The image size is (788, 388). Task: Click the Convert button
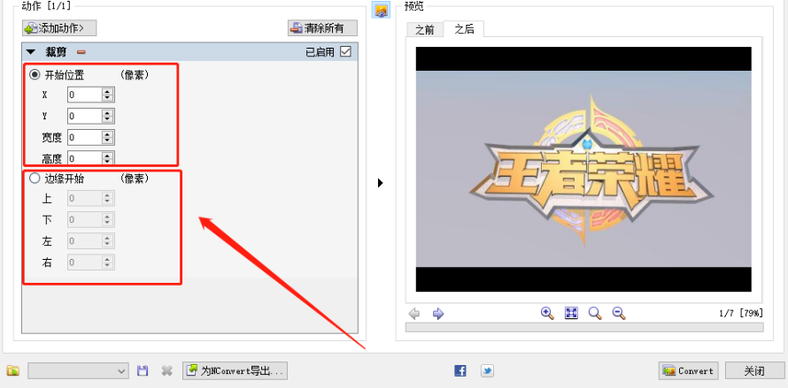point(689,371)
